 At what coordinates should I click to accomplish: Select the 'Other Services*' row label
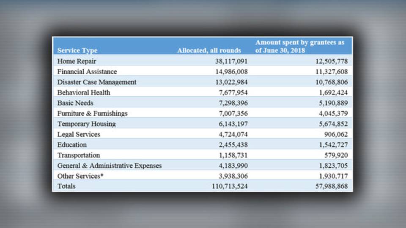tap(80, 176)
